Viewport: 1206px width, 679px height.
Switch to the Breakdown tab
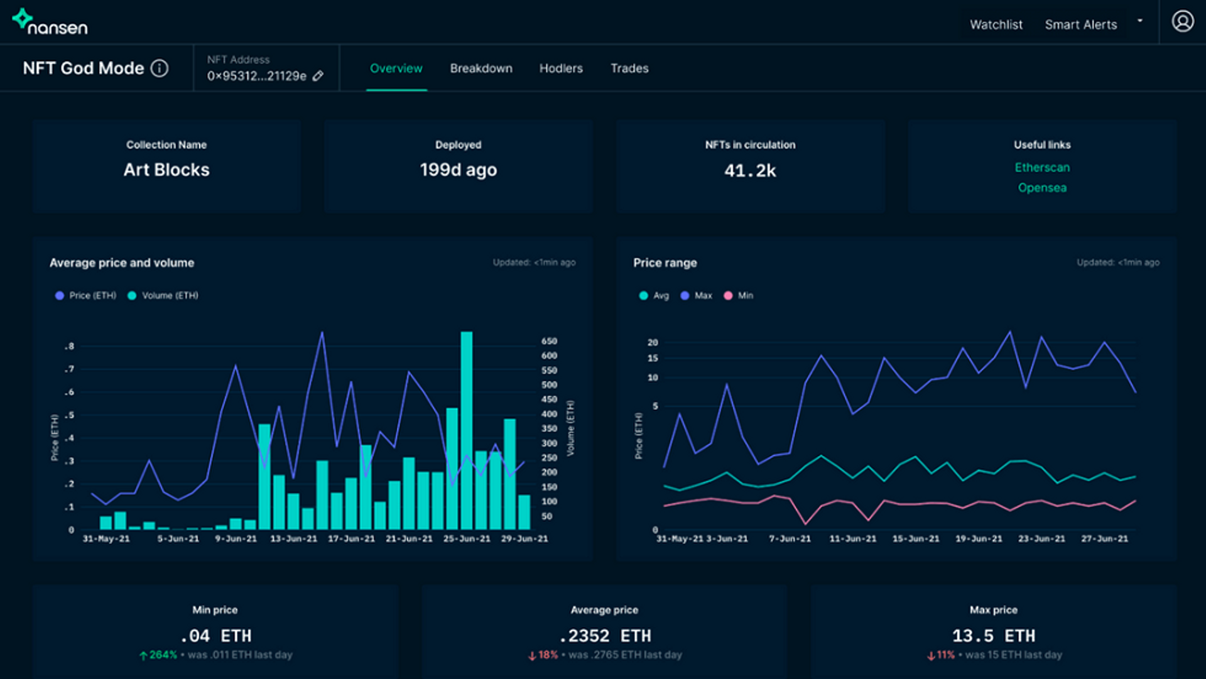coord(481,68)
